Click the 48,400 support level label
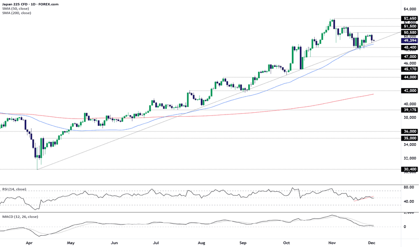The width and height of the screenshot is (419, 247). [x=410, y=47]
